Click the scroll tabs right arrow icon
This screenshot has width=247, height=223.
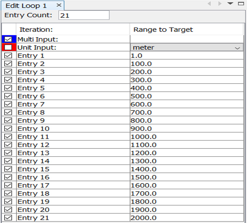coord(220,4)
